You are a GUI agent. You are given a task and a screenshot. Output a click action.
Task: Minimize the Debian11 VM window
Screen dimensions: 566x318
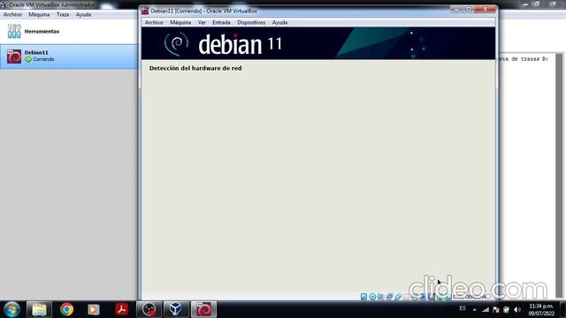pos(457,10)
